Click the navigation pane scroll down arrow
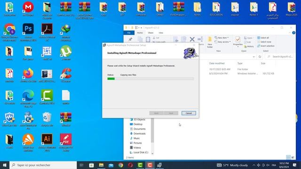 pyautogui.click(x=152, y=154)
